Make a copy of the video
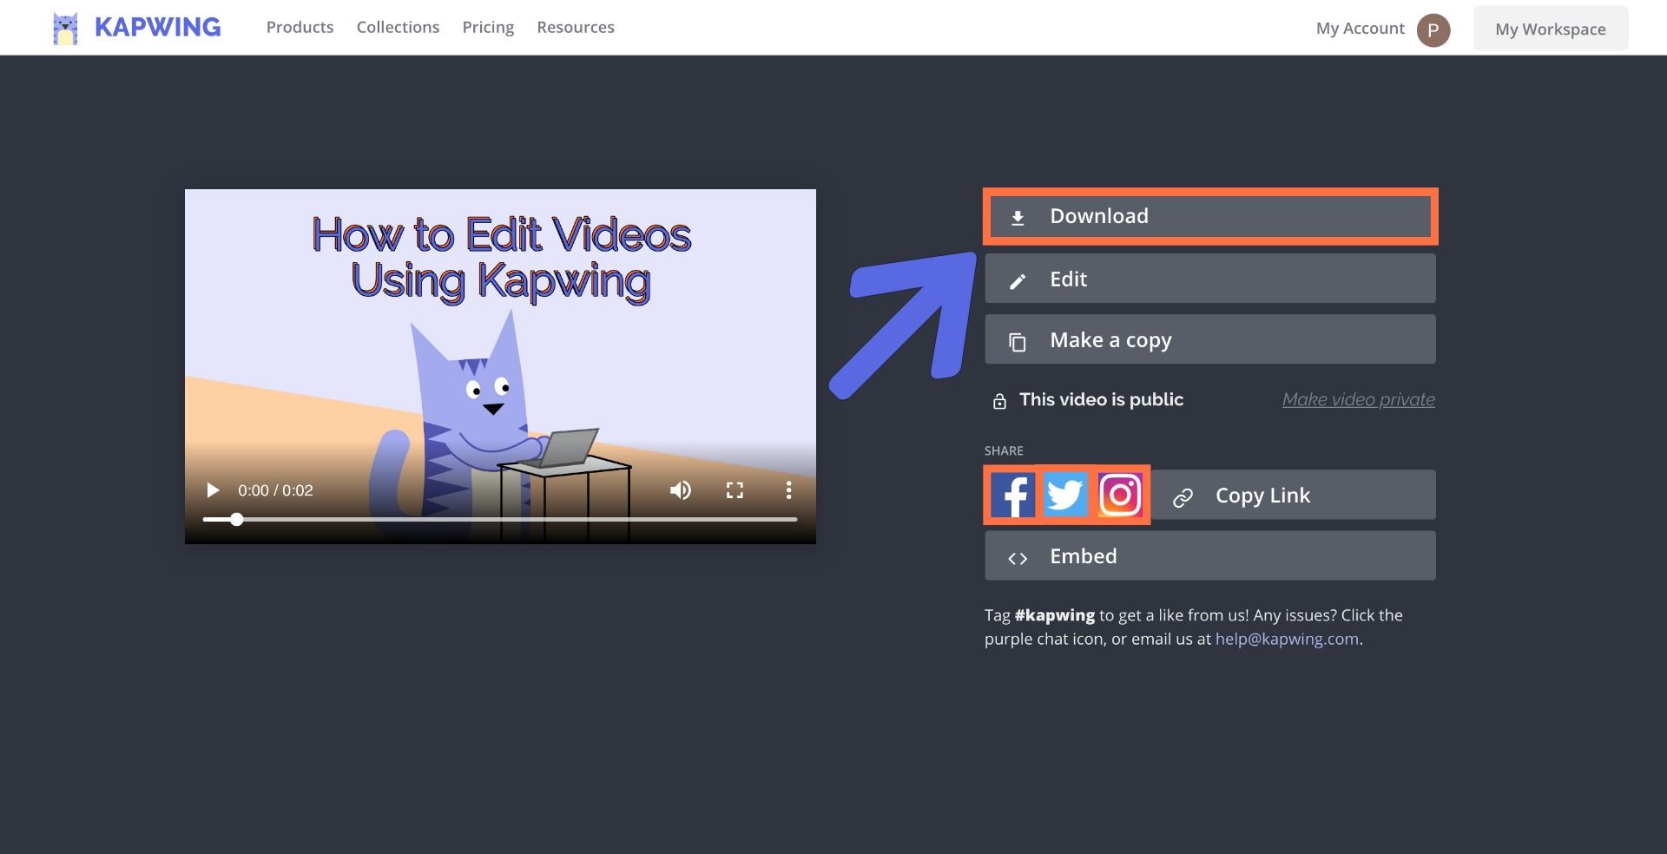Image resolution: width=1667 pixels, height=854 pixels. (x=1209, y=339)
